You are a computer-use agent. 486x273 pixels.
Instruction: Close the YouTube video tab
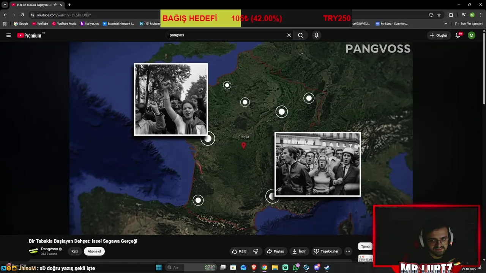(61, 5)
